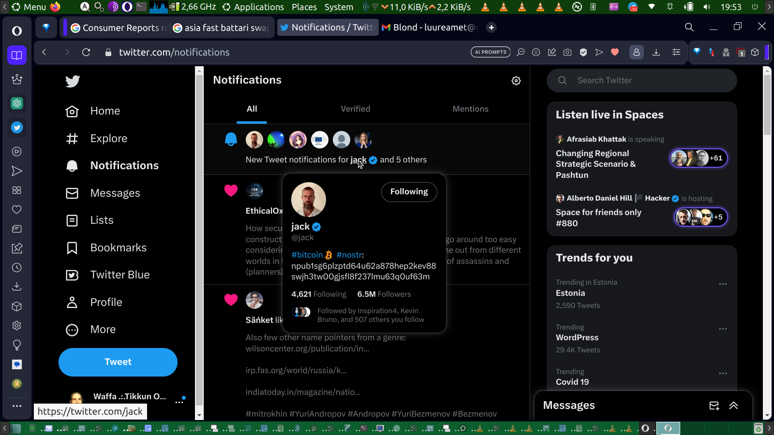Open the Explore page

(x=96, y=139)
